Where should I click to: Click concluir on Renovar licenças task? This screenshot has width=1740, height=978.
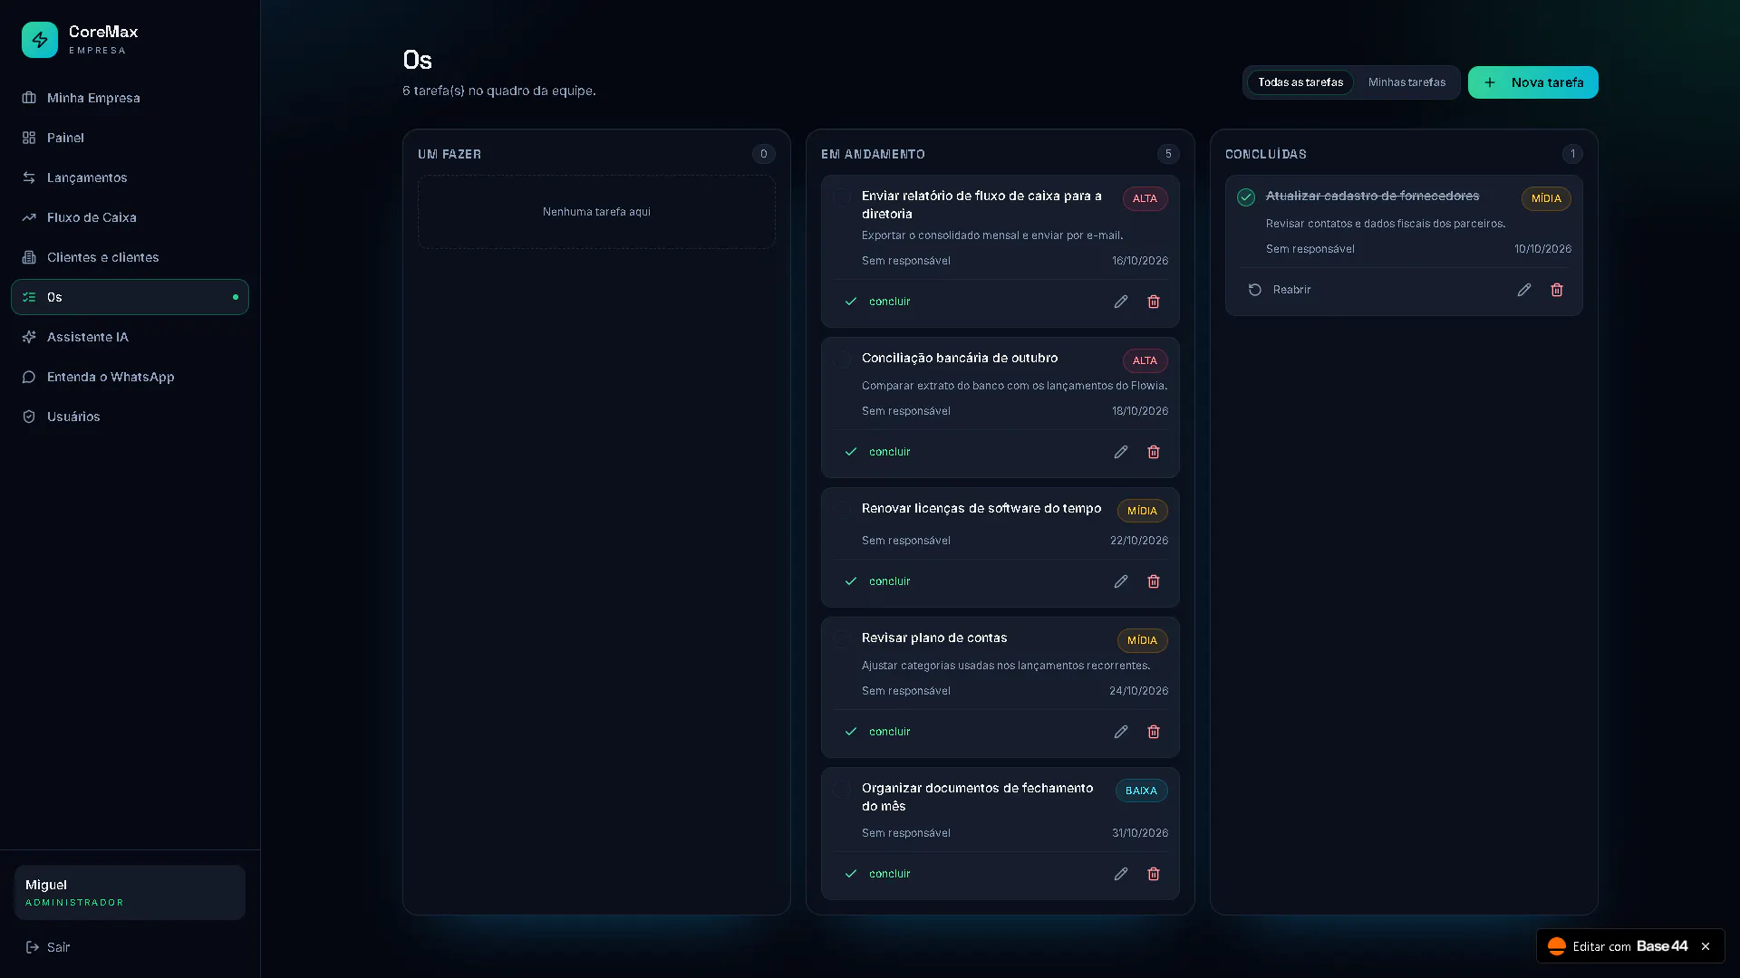point(877,581)
